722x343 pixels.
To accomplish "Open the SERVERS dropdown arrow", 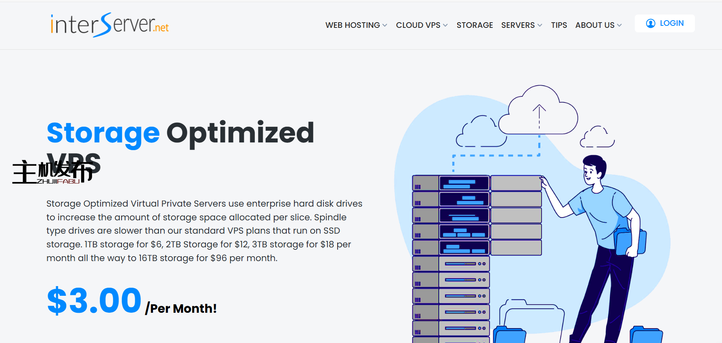I will (540, 25).
